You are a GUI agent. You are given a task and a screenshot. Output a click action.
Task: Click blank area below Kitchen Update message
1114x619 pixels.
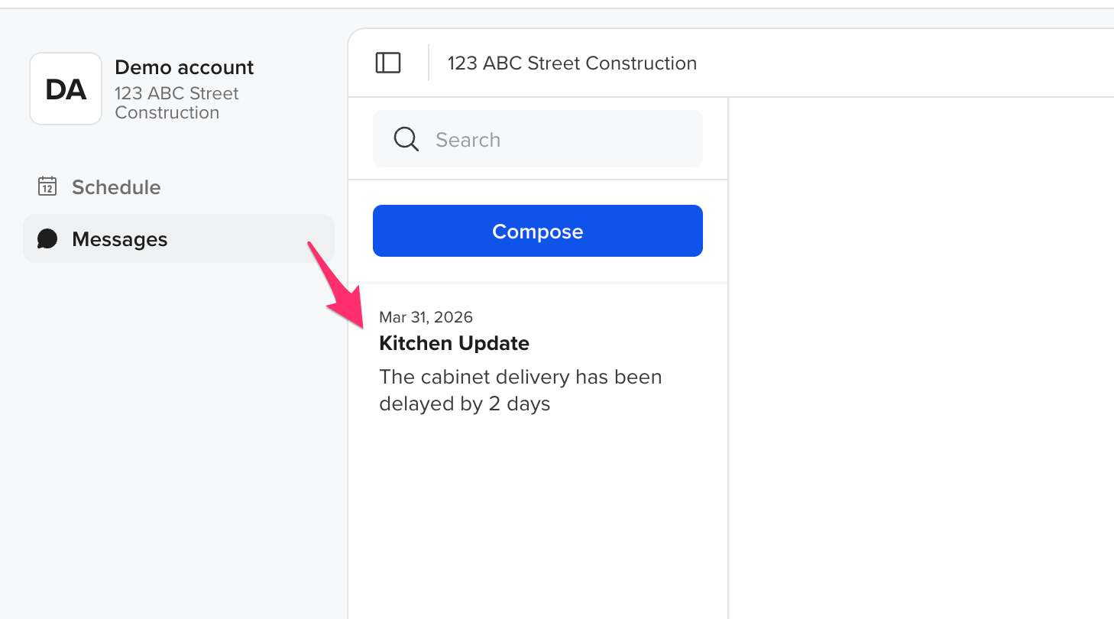click(538, 520)
